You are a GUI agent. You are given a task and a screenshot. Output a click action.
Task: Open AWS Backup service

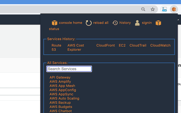60,103
